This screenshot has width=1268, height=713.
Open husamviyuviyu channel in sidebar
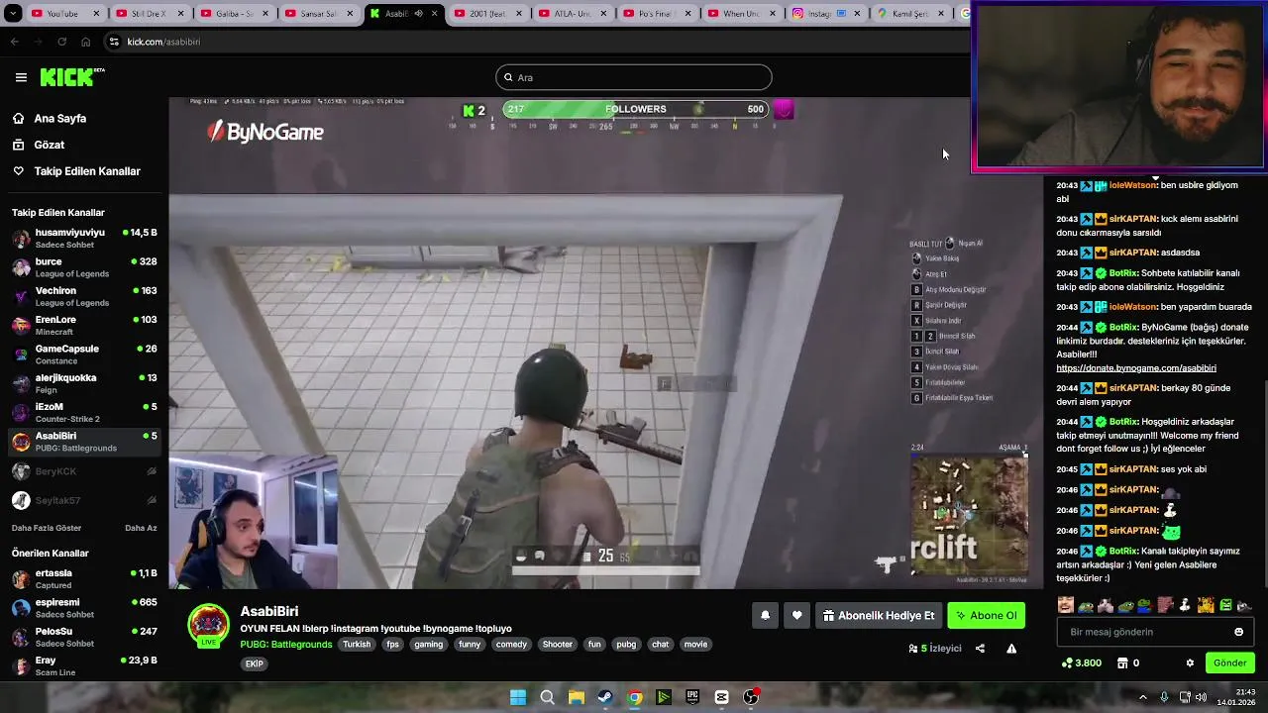[x=84, y=239]
